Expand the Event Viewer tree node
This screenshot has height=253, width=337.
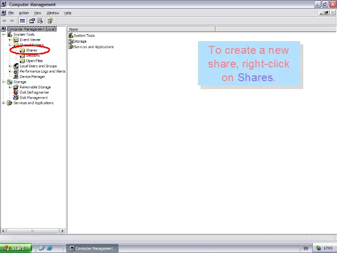point(9,40)
